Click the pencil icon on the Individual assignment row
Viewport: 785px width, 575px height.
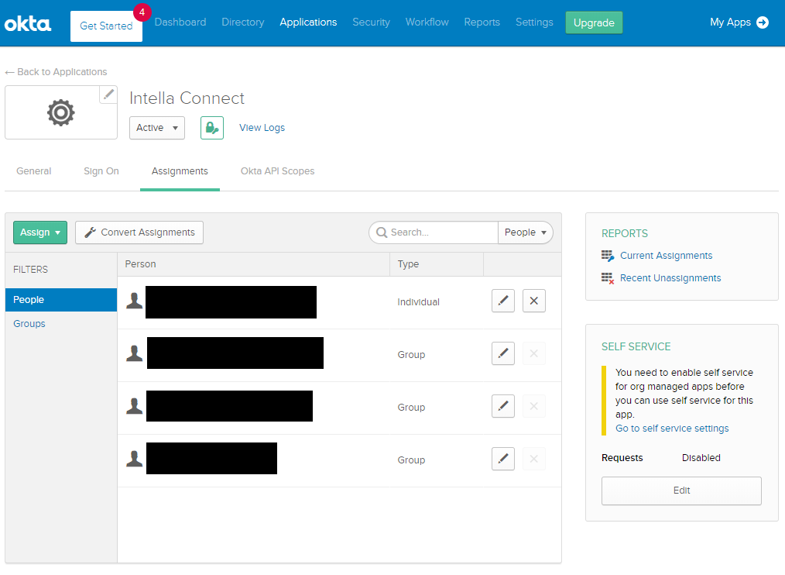[x=502, y=301]
